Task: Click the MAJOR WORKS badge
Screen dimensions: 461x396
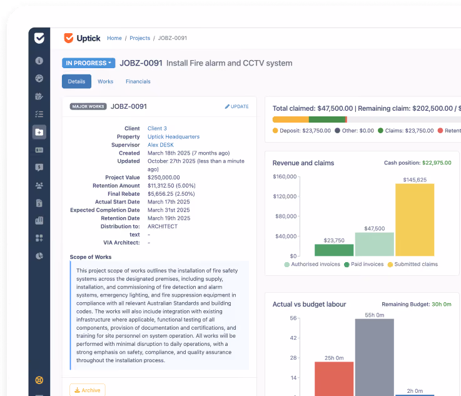Action: 88,106
